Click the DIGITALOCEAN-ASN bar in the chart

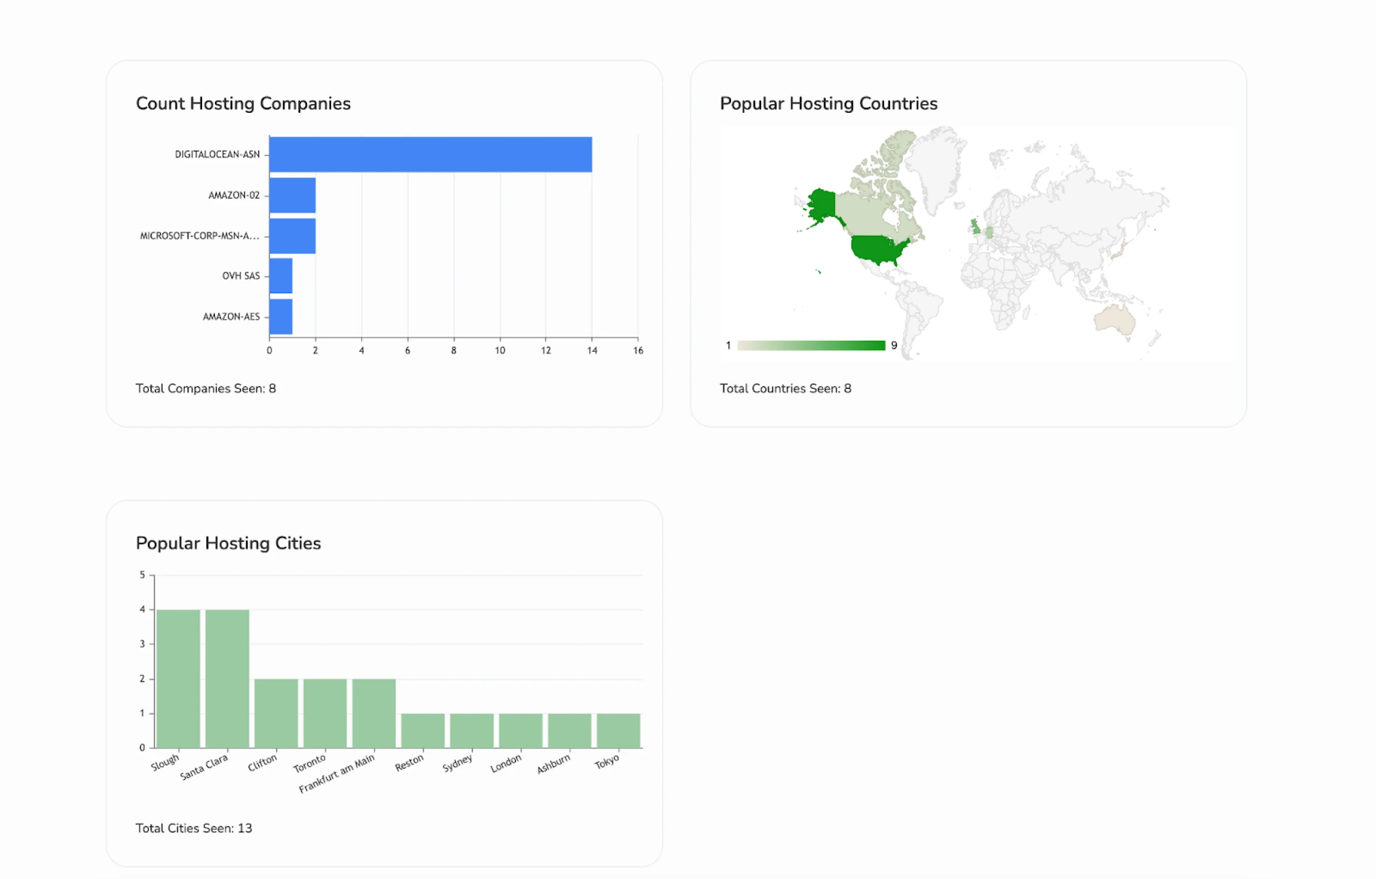[x=431, y=154]
